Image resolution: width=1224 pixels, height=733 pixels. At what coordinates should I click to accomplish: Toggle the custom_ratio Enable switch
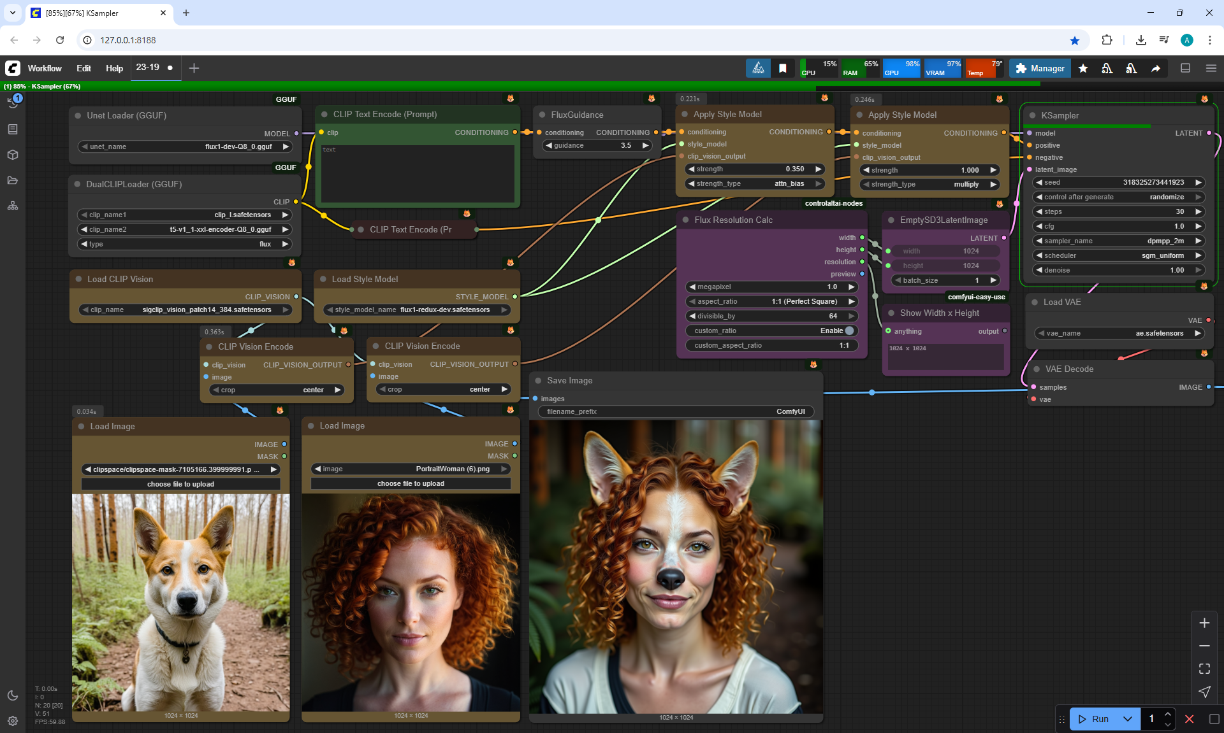coord(849,331)
